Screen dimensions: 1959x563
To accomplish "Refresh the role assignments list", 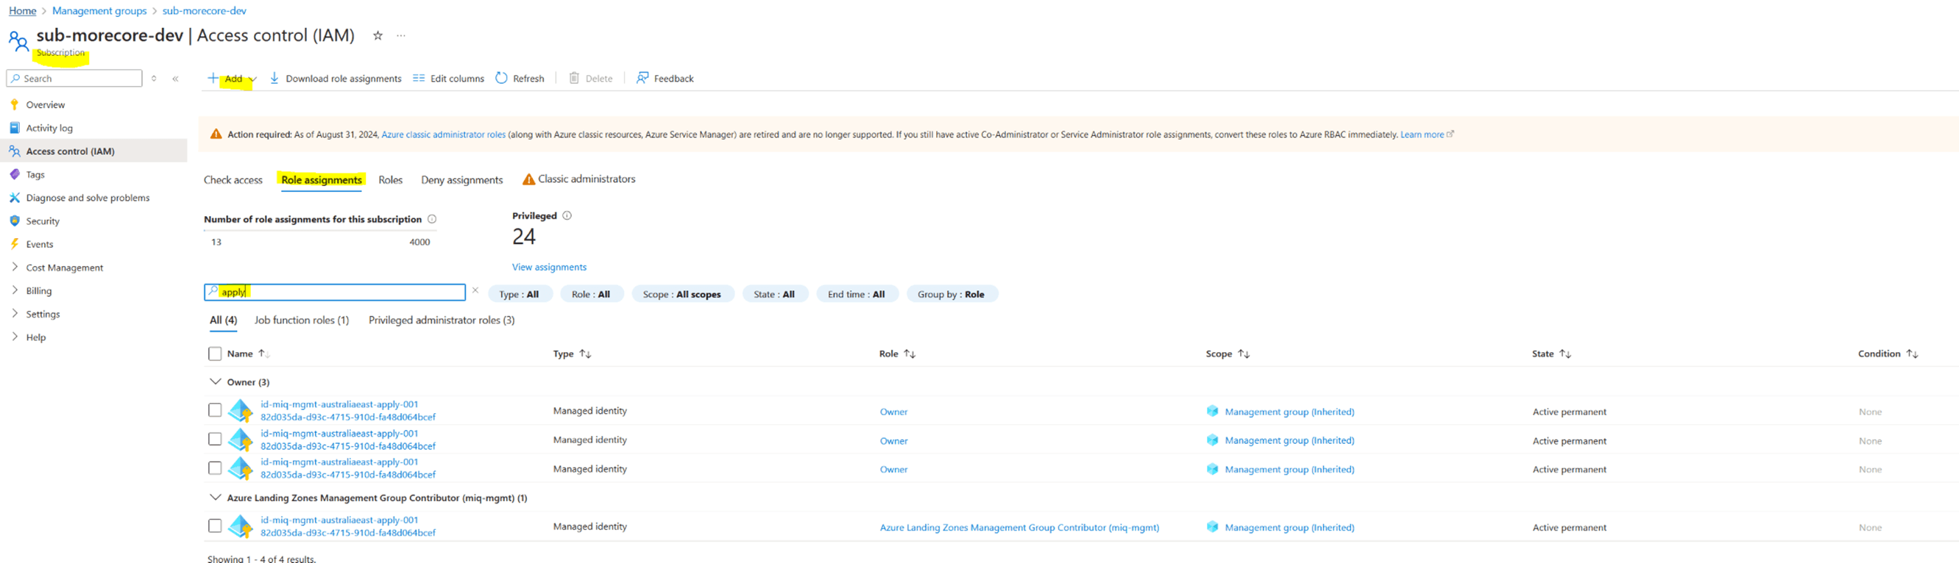I will (520, 78).
